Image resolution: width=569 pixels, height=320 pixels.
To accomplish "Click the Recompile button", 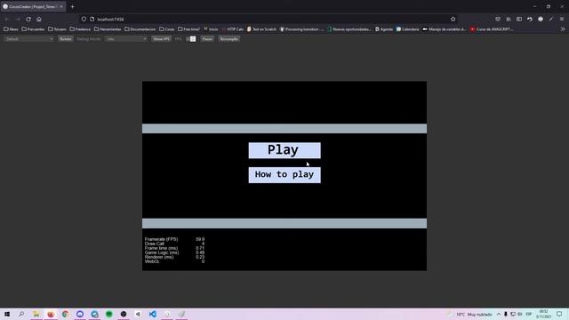I will pos(229,39).
